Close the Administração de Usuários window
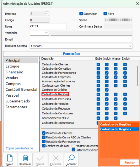 pos(137,4)
